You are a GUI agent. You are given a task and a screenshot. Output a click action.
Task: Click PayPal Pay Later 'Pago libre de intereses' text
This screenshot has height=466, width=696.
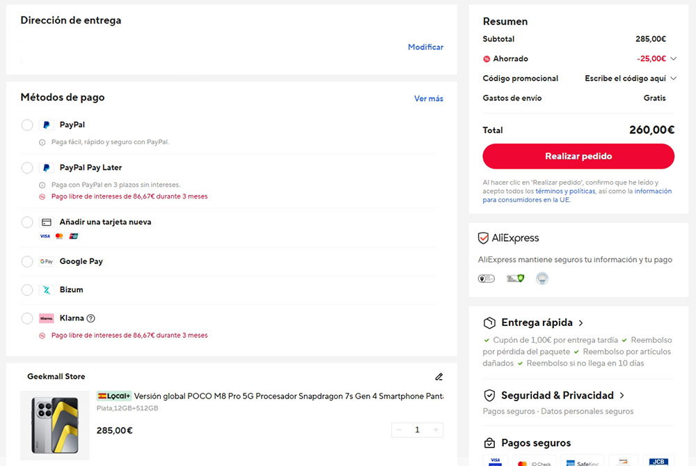click(x=129, y=196)
